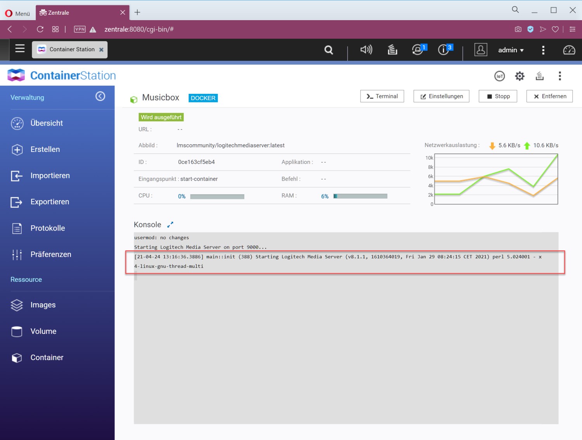Open Opera ad blocker shield icon

coord(530,29)
